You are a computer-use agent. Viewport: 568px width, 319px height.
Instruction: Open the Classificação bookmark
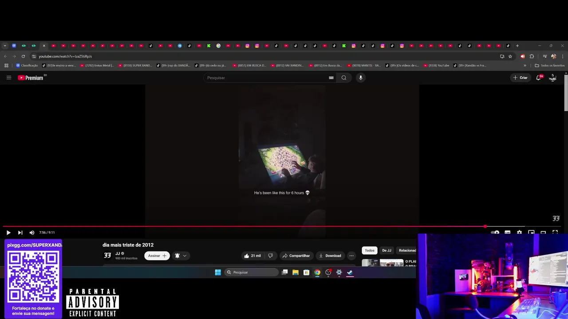(x=27, y=66)
